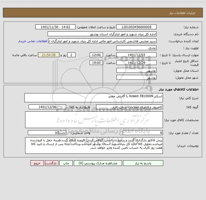Open مشاهده مدارک پیوستی (0) button
The image size is (206, 200).
click(98, 163)
